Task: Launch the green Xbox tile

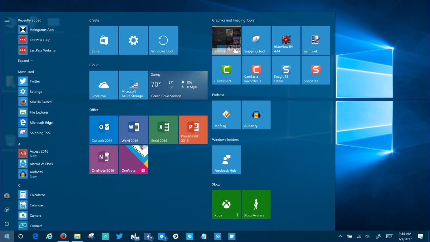Action: tap(226, 204)
